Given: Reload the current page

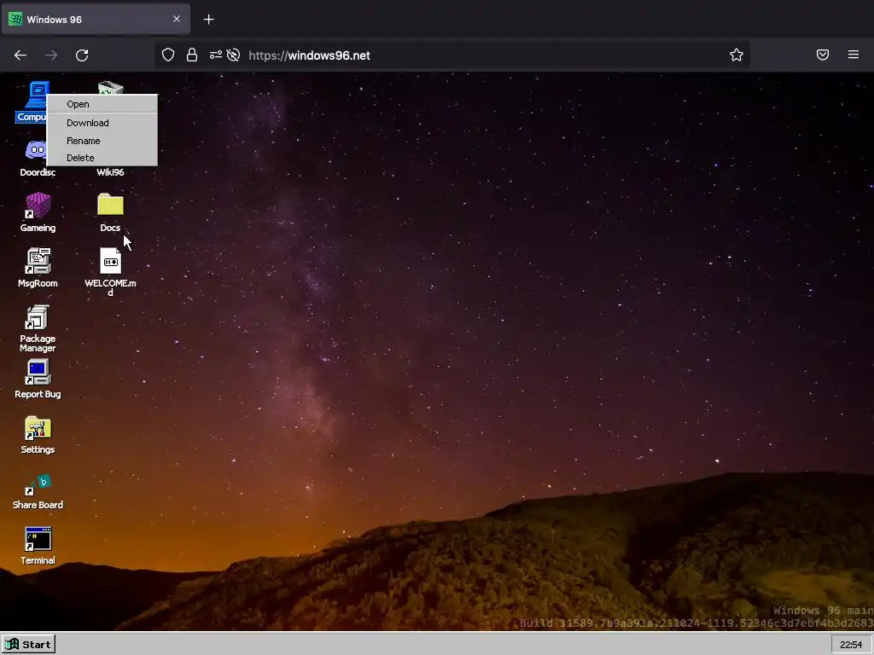Looking at the screenshot, I should pos(82,55).
